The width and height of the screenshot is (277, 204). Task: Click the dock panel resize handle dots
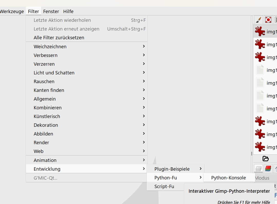point(252,153)
